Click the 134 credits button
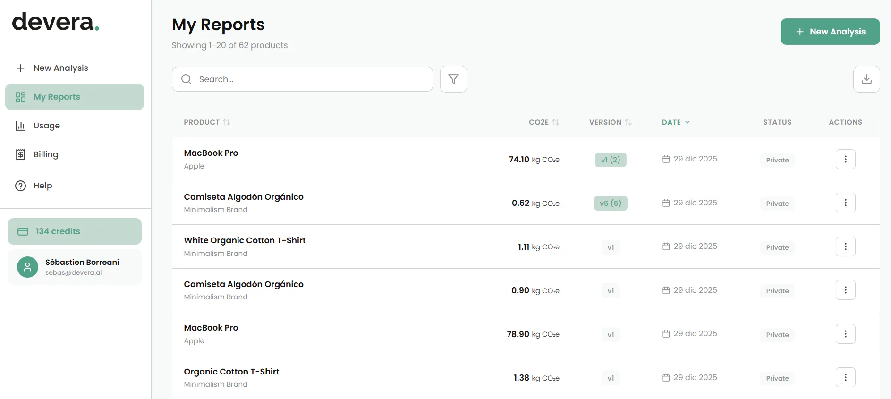The width and height of the screenshot is (891, 399). pos(75,231)
